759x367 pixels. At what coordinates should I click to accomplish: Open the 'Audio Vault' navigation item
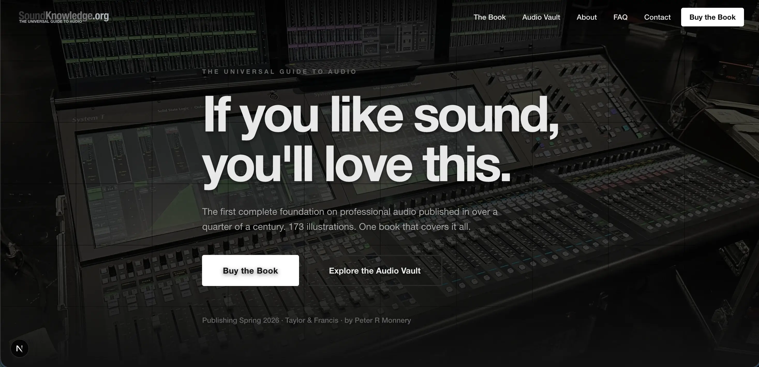(x=541, y=17)
